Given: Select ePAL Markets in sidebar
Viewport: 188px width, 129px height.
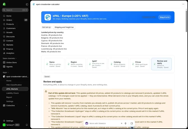Looking at the screenshot, I should tap(15, 89).
